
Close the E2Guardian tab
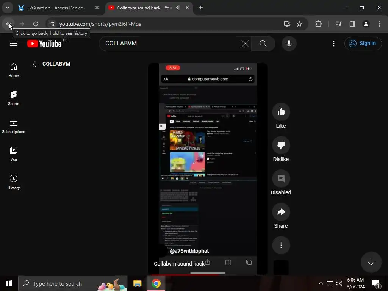click(97, 8)
